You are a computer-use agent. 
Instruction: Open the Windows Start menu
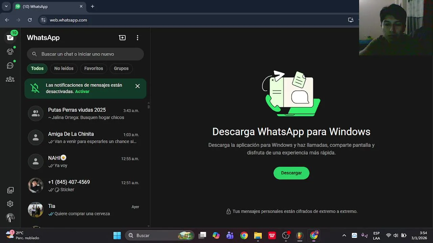(x=117, y=236)
